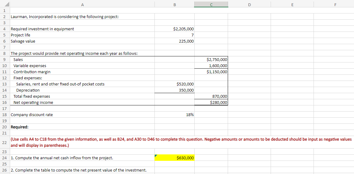Click project life value 7
The image size is (354, 174).
(x=174, y=35)
